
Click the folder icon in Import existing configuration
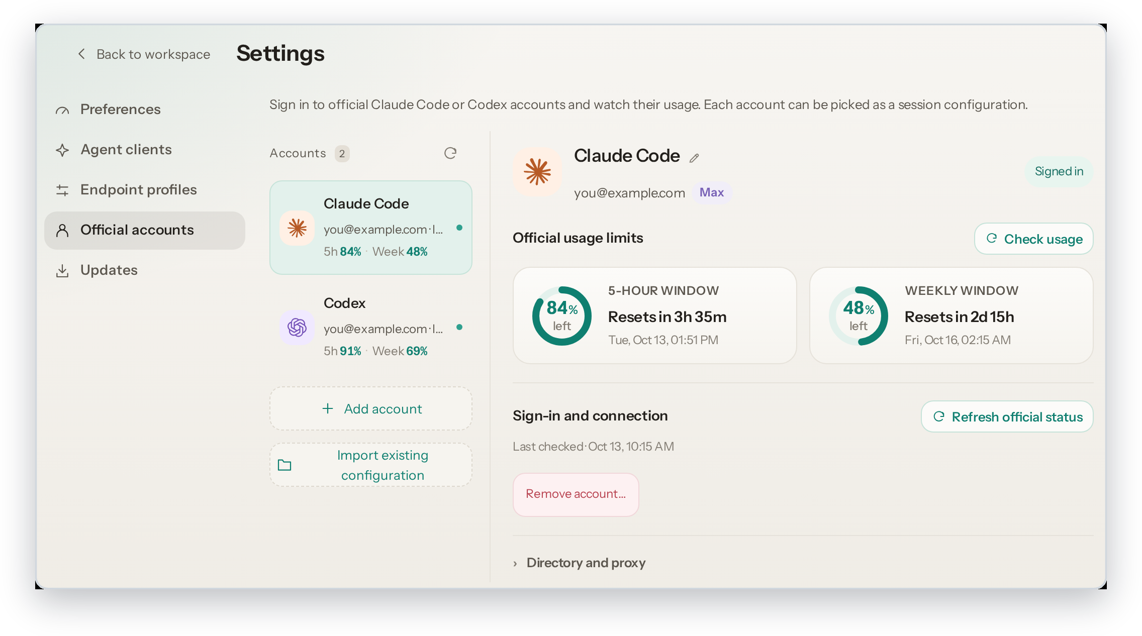[x=284, y=465]
